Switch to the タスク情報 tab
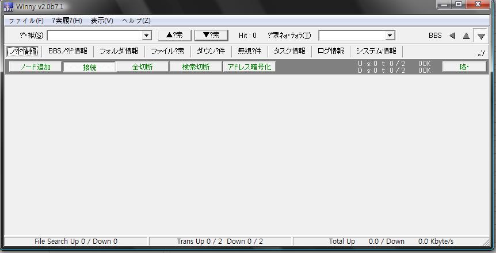 [289, 51]
